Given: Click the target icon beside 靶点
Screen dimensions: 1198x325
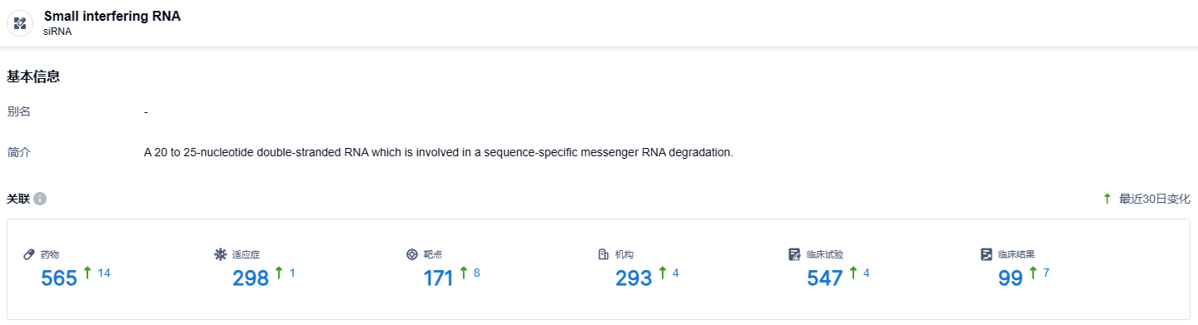Looking at the screenshot, I should tap(412, 254).
